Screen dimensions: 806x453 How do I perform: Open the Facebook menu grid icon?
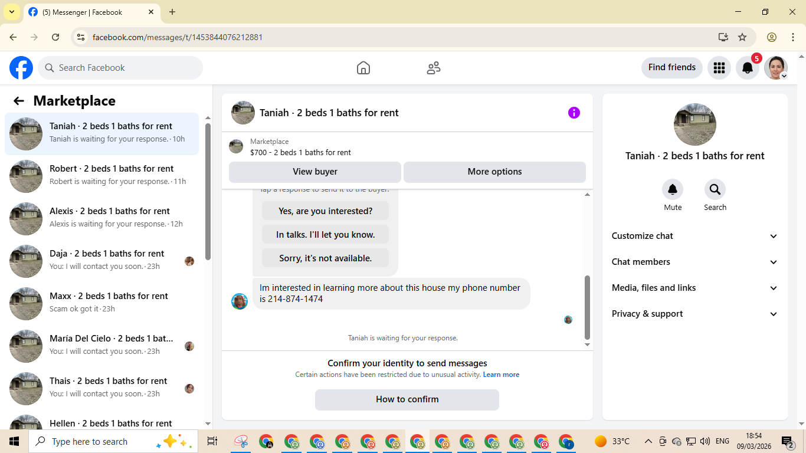(719, 68)
